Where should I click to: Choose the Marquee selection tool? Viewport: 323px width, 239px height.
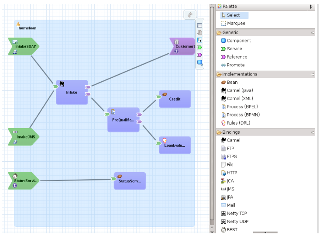(x=233, y=23)
